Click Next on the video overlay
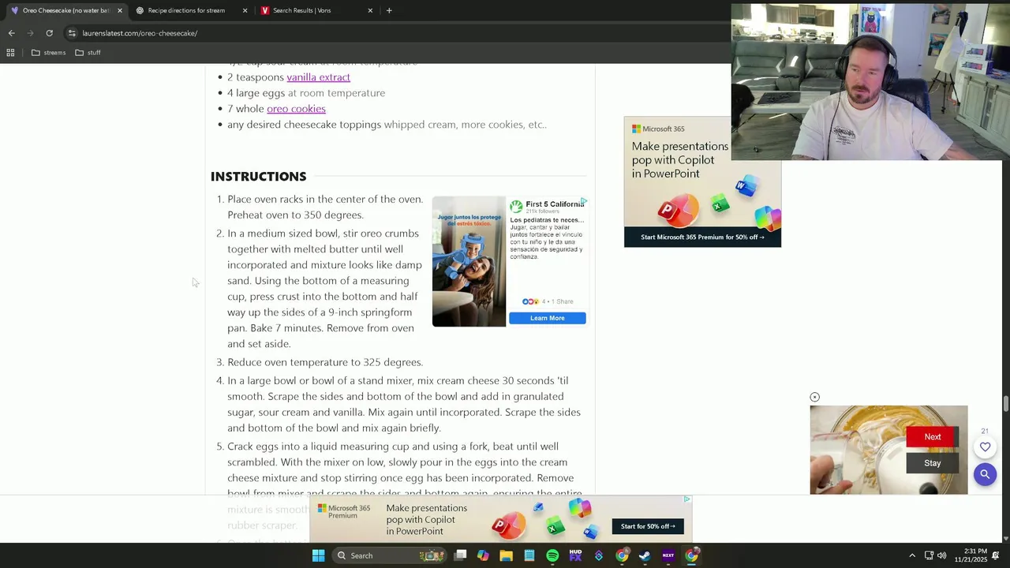1010x568 pixels. (932, 437)
